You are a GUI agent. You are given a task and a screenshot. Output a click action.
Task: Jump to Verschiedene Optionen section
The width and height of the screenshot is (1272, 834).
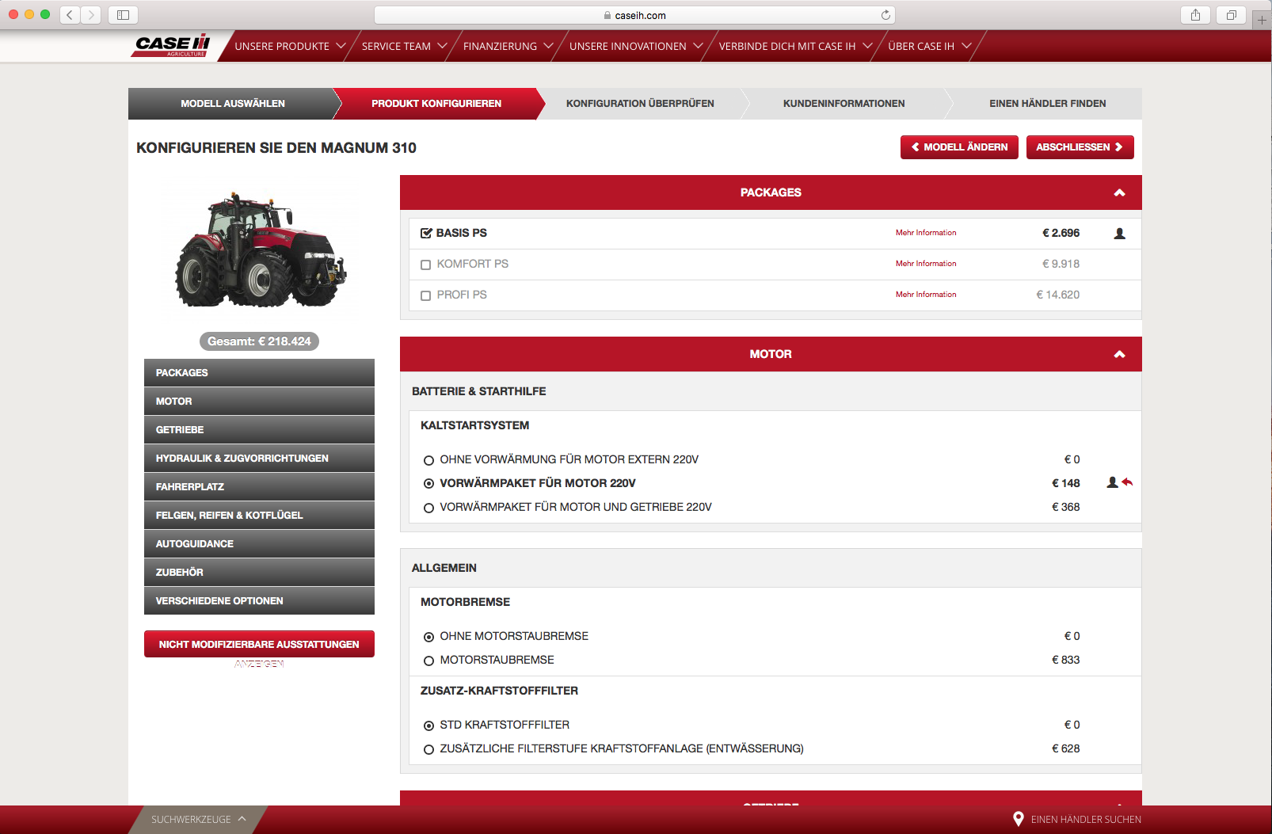[x=259, y=600]
